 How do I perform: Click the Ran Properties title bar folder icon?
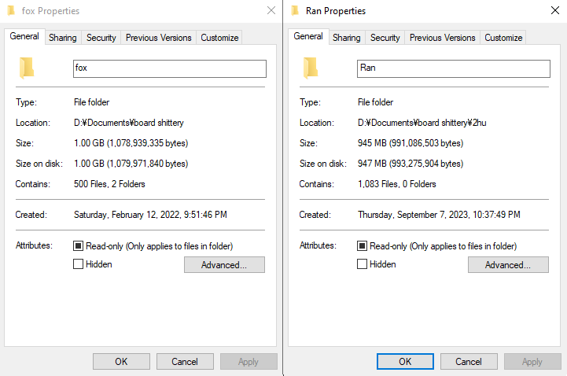[295, 10]
